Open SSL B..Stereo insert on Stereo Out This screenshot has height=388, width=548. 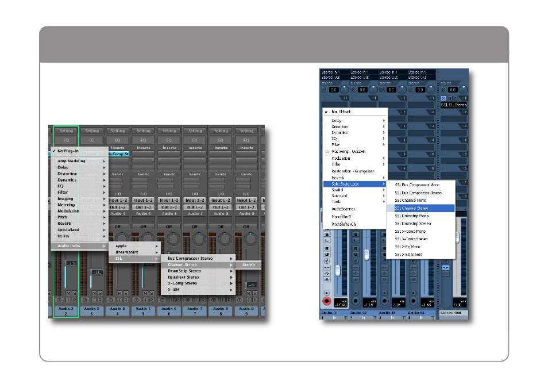pos(454,105)
